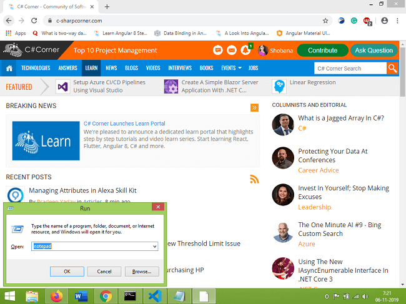This screenshot has width=406, height=304.
Task: Open Chrome's three-dot menu
Action: click(397, 21)
